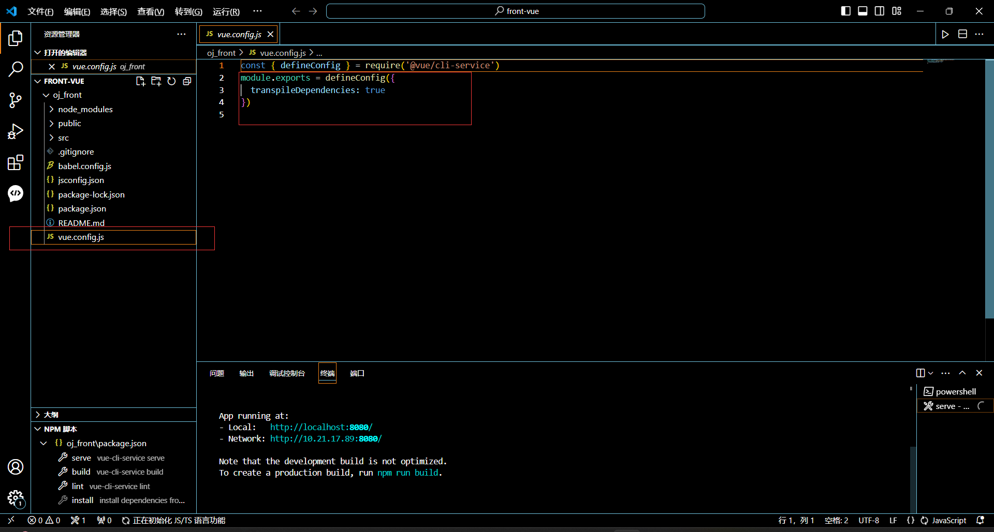Close the vue.config.js editor tab
This screenshot has height=532, width=994.
(x=270, y=34)
